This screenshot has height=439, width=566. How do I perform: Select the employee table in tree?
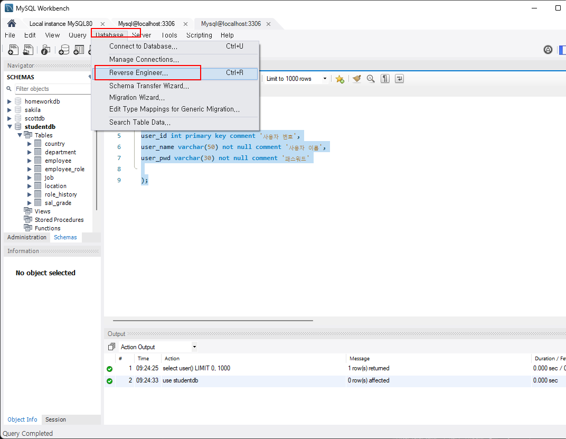[58, 161]
